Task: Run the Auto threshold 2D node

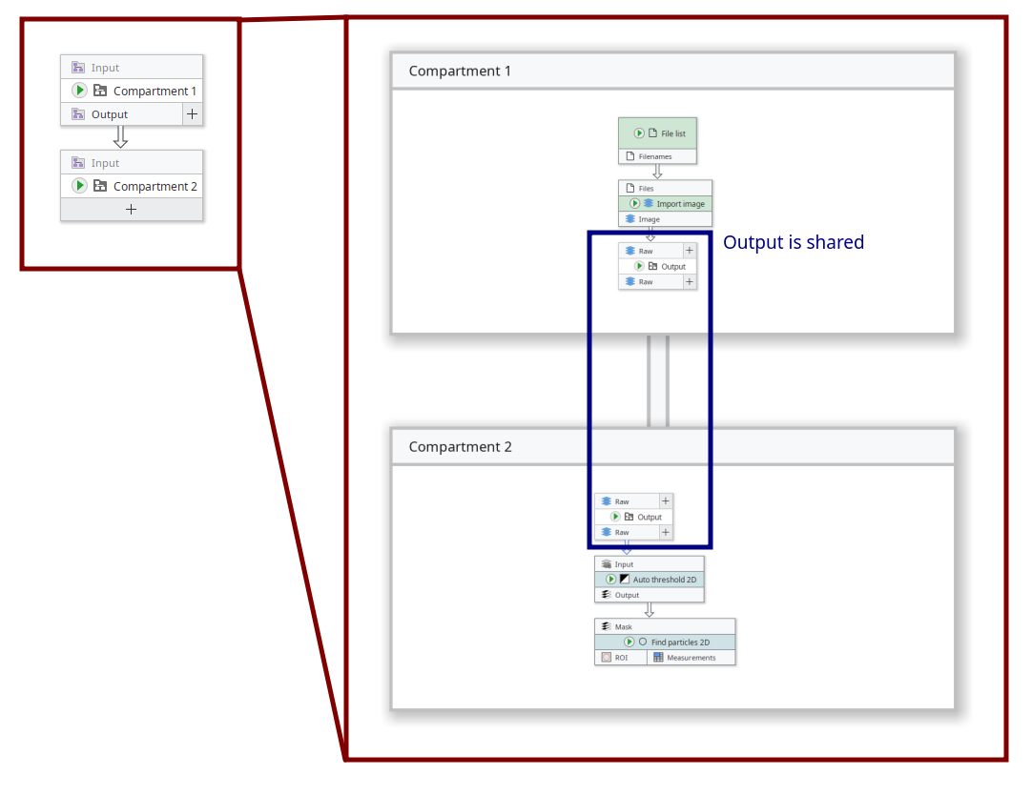Action: click(610, 580)
